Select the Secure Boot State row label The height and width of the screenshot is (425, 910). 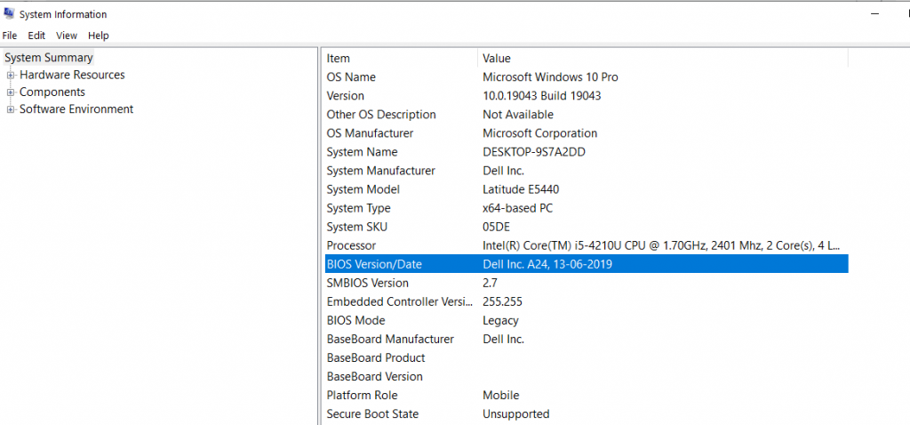point(372,414)
